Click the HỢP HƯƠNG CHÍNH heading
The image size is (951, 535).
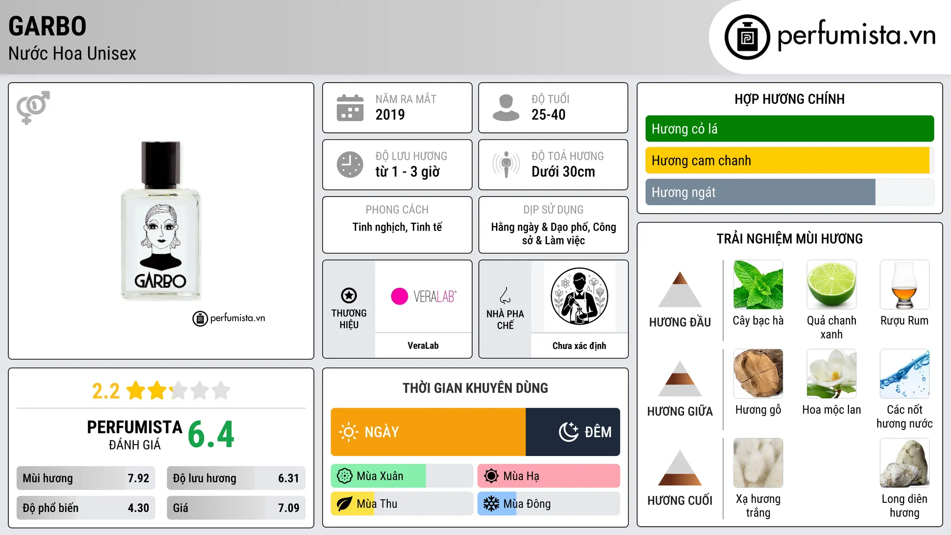point(789,99)
